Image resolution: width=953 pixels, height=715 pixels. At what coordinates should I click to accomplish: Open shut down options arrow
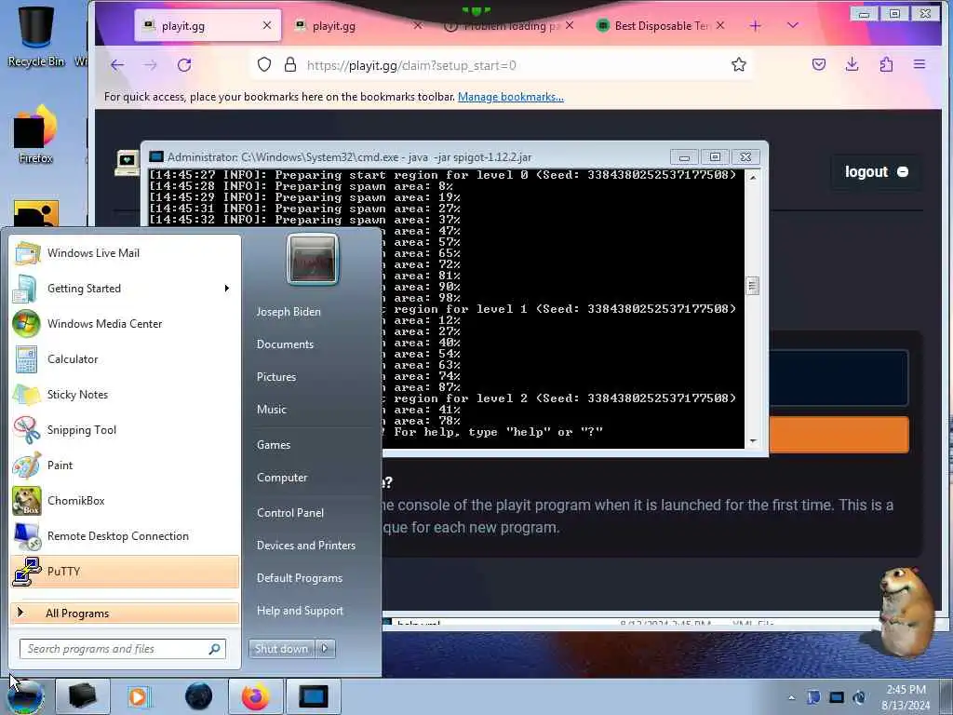click(325, 649)
